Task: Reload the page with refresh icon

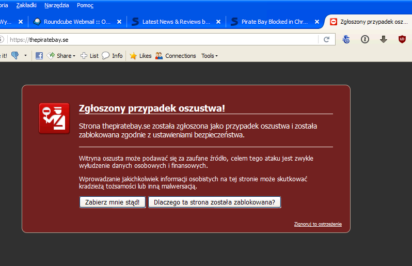Action: click(327, 40)
